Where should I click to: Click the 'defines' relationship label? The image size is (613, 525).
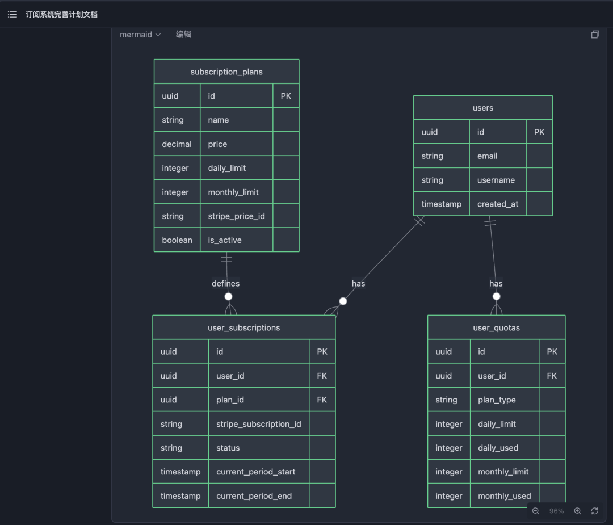pyautogui.click(x=226, y=283)
